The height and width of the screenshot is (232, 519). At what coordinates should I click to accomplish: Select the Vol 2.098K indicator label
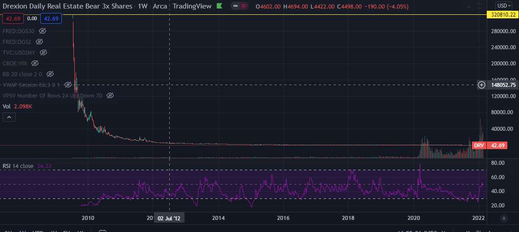[x=17, y=107]
